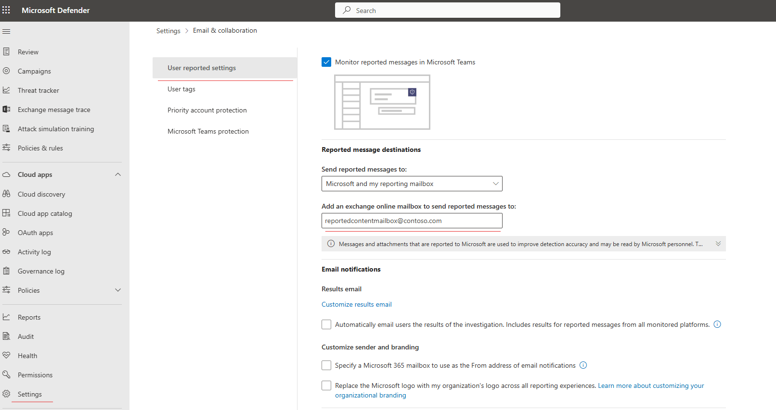776x410 pixels.
Task: Click the OAuth apps icon
Action: (x=6, y=232)
